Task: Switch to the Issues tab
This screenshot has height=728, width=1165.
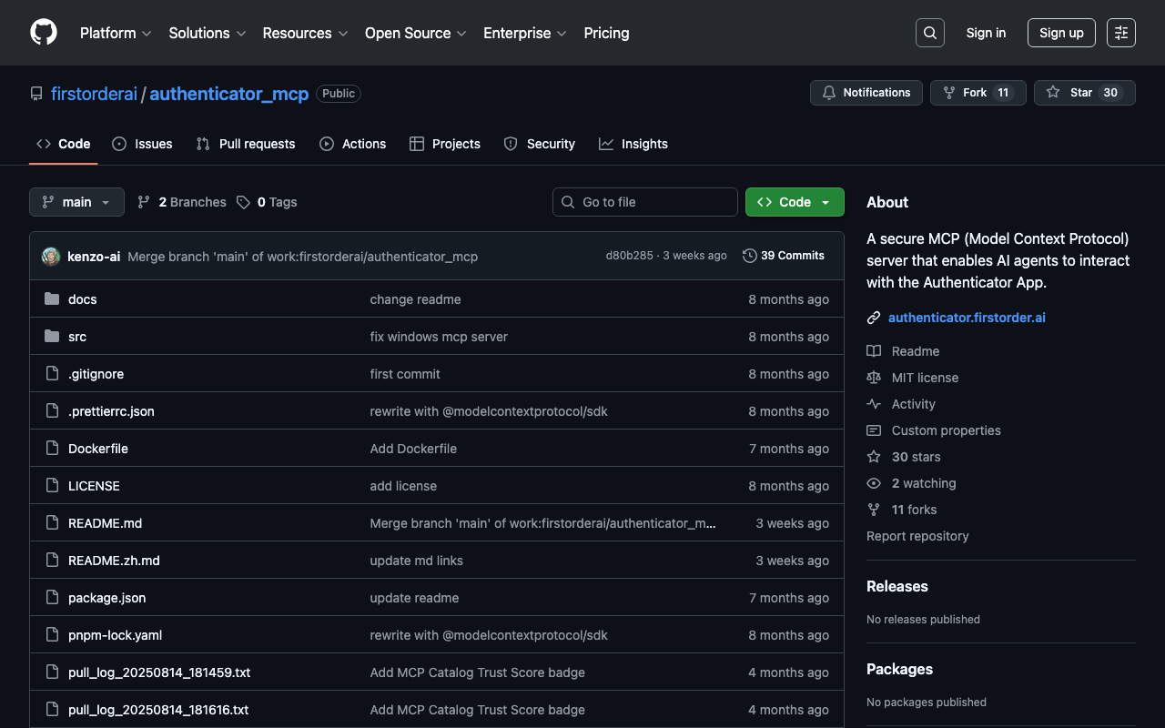Action: 142,144
